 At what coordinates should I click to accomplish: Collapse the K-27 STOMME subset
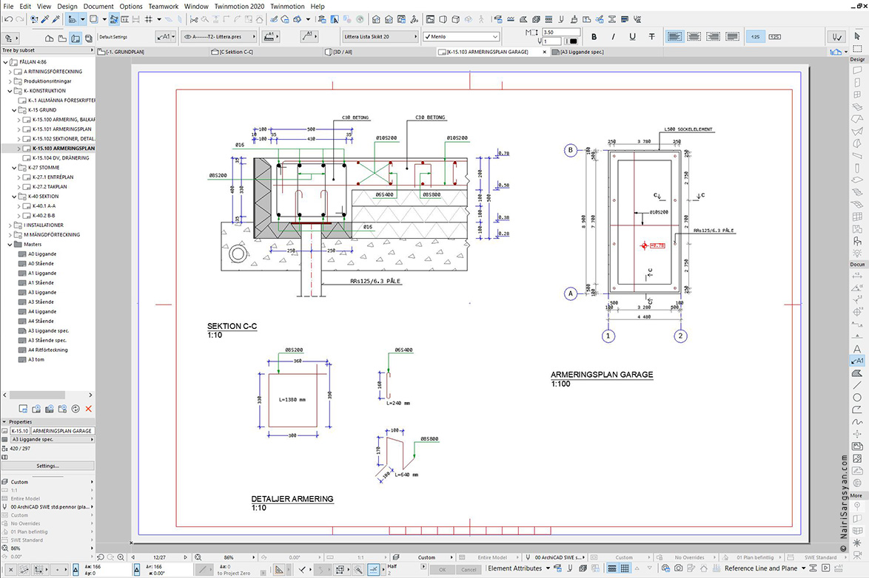pyautogui.click(x=14, y=167)
